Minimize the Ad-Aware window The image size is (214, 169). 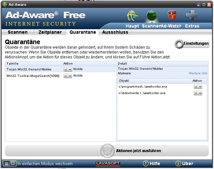click(199, 5)
